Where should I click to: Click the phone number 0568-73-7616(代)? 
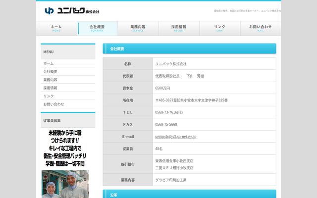[x=169, y=112]
